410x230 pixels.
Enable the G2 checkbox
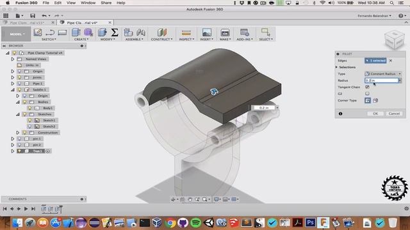(367, 94)
